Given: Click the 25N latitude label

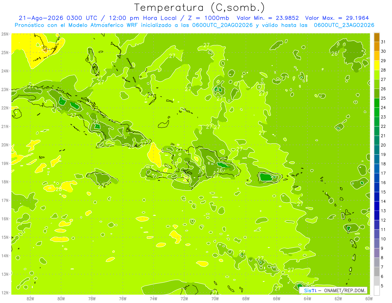Looking at the screenshot, I should tap(5, 52).
